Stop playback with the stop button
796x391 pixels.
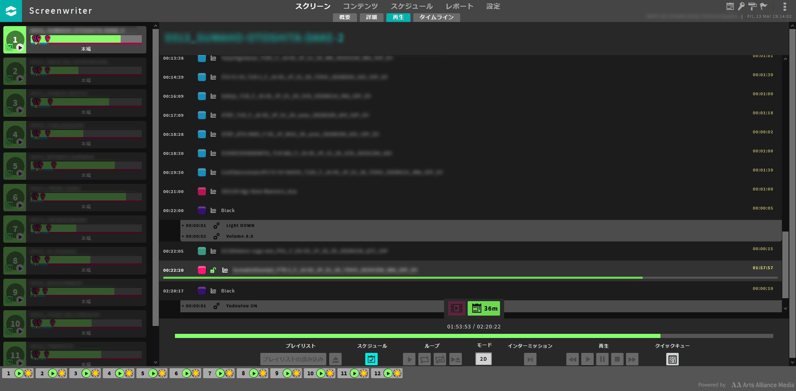(617, 359)
